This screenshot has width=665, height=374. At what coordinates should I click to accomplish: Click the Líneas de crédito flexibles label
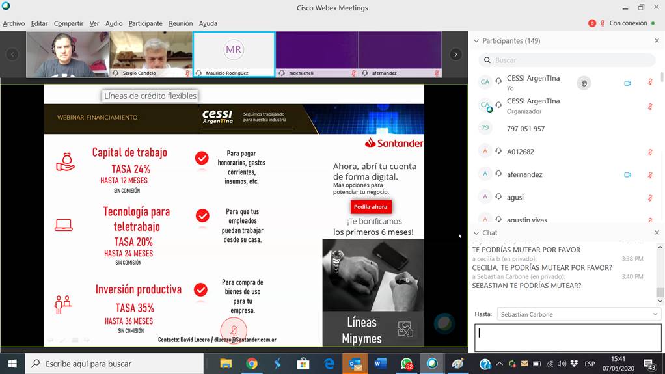coord(150,96)
